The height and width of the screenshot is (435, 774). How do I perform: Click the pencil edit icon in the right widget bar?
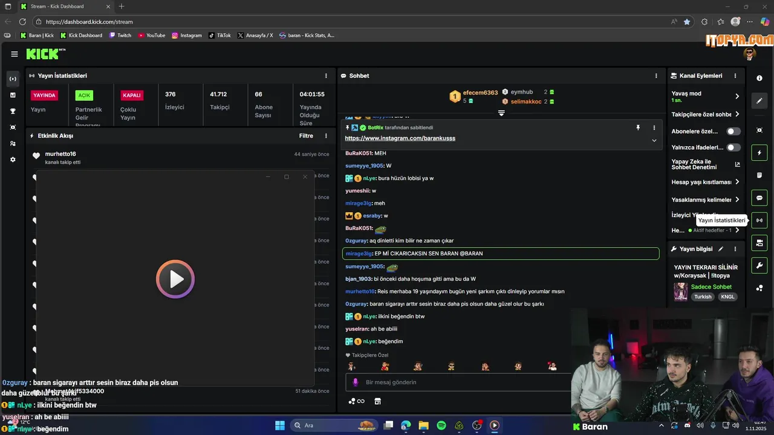[x=759, y=101]
